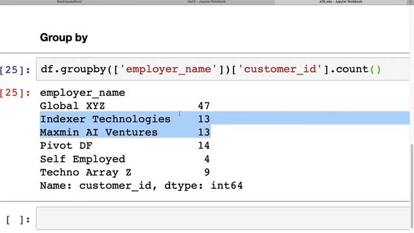Click into the groupby code cell
Image resolution: width=414 pixels, height=233 pixels.
[223, 69]
